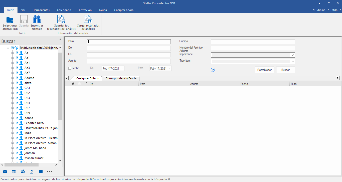
Task: Expand the Ab3 mailbox node
Action: [x=13, y=68]
